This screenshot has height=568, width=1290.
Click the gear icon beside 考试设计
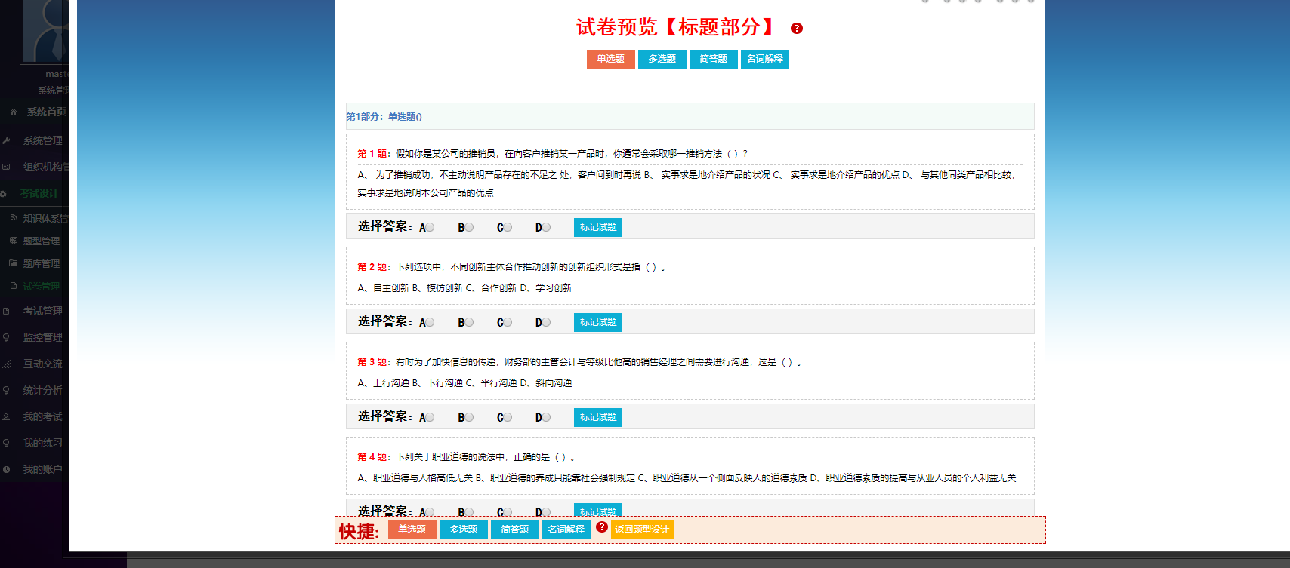[x=4, y=194]
